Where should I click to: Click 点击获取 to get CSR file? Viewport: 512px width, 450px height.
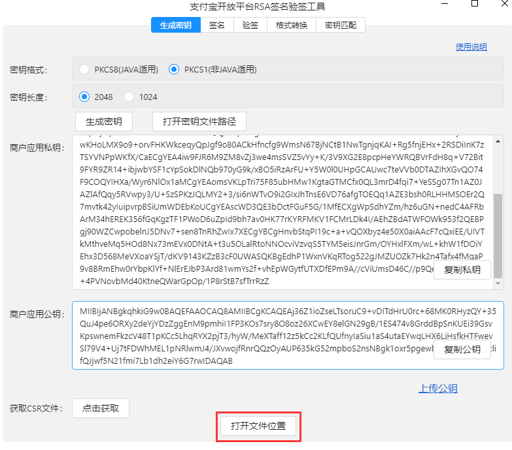pyautogui.click(x=101, y=408)
